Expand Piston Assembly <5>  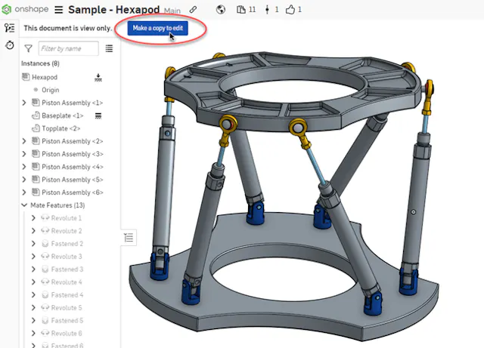coord(24,180)
